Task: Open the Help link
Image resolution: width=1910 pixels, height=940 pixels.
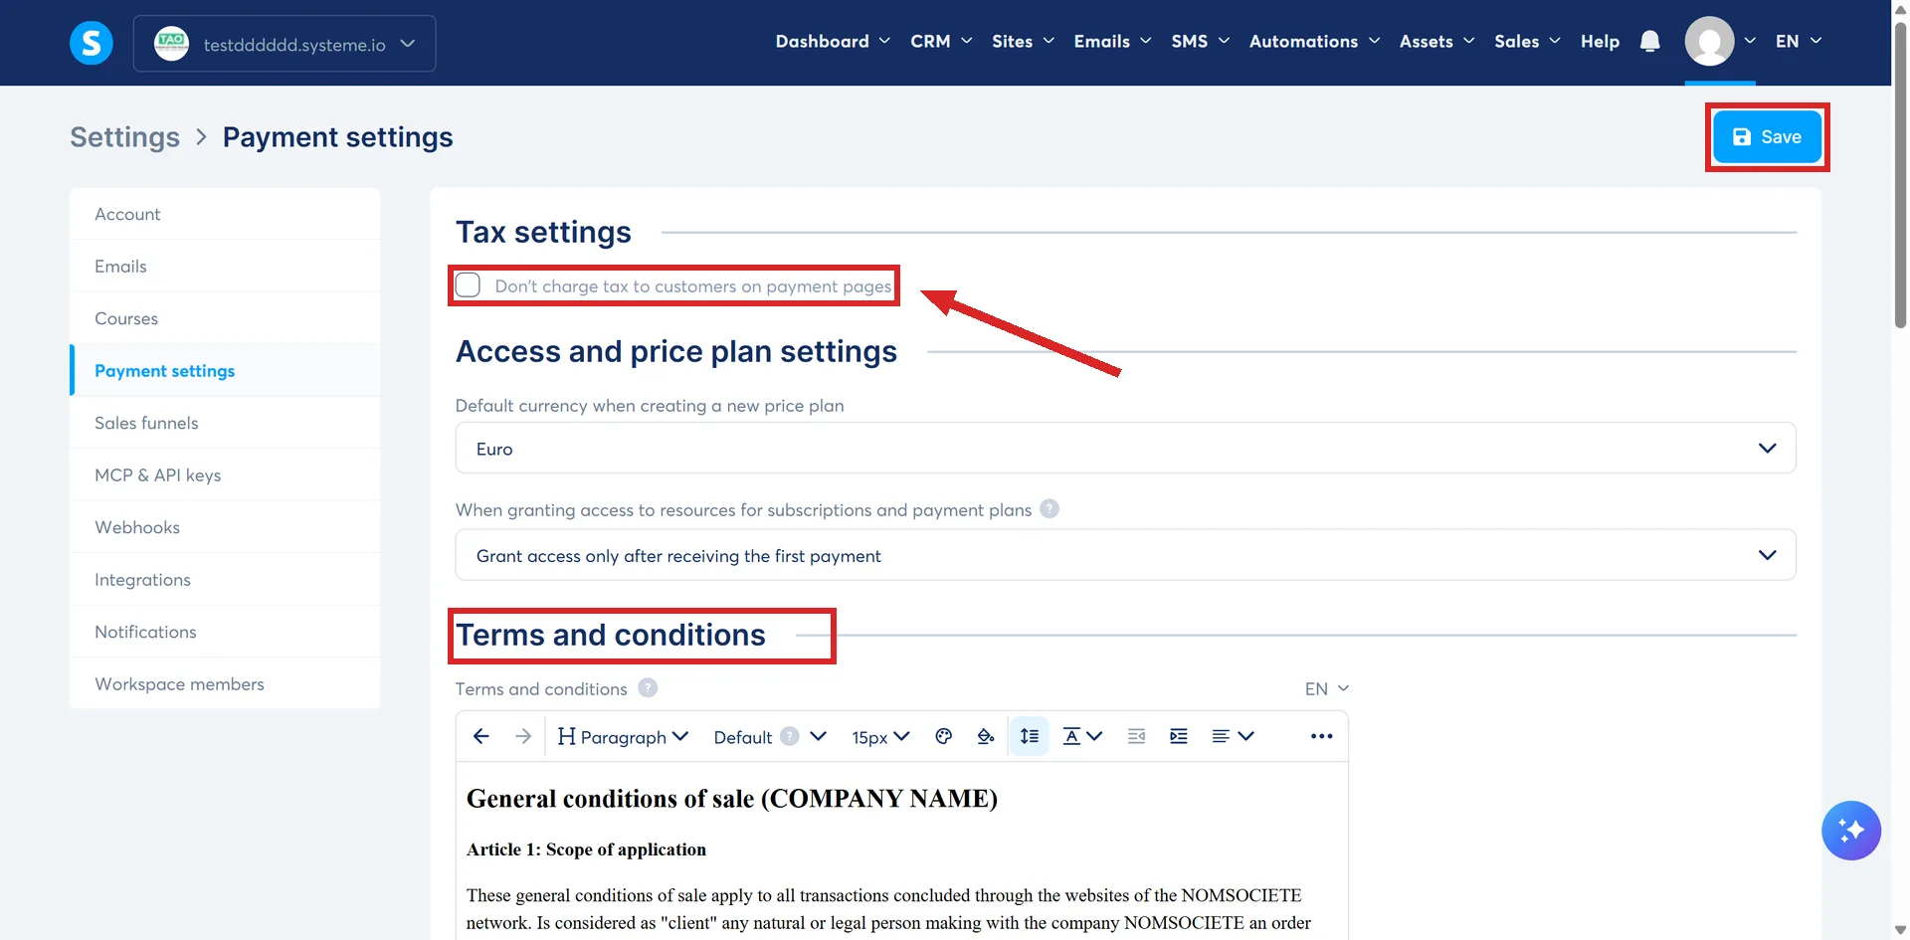Action: click(1600, 41)
